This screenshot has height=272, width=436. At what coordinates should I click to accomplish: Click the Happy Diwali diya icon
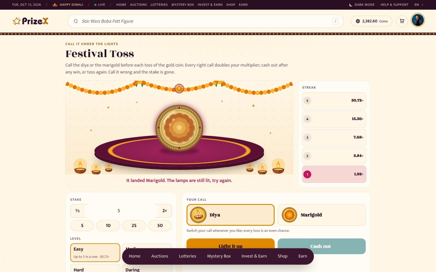(x=55, y=5)
